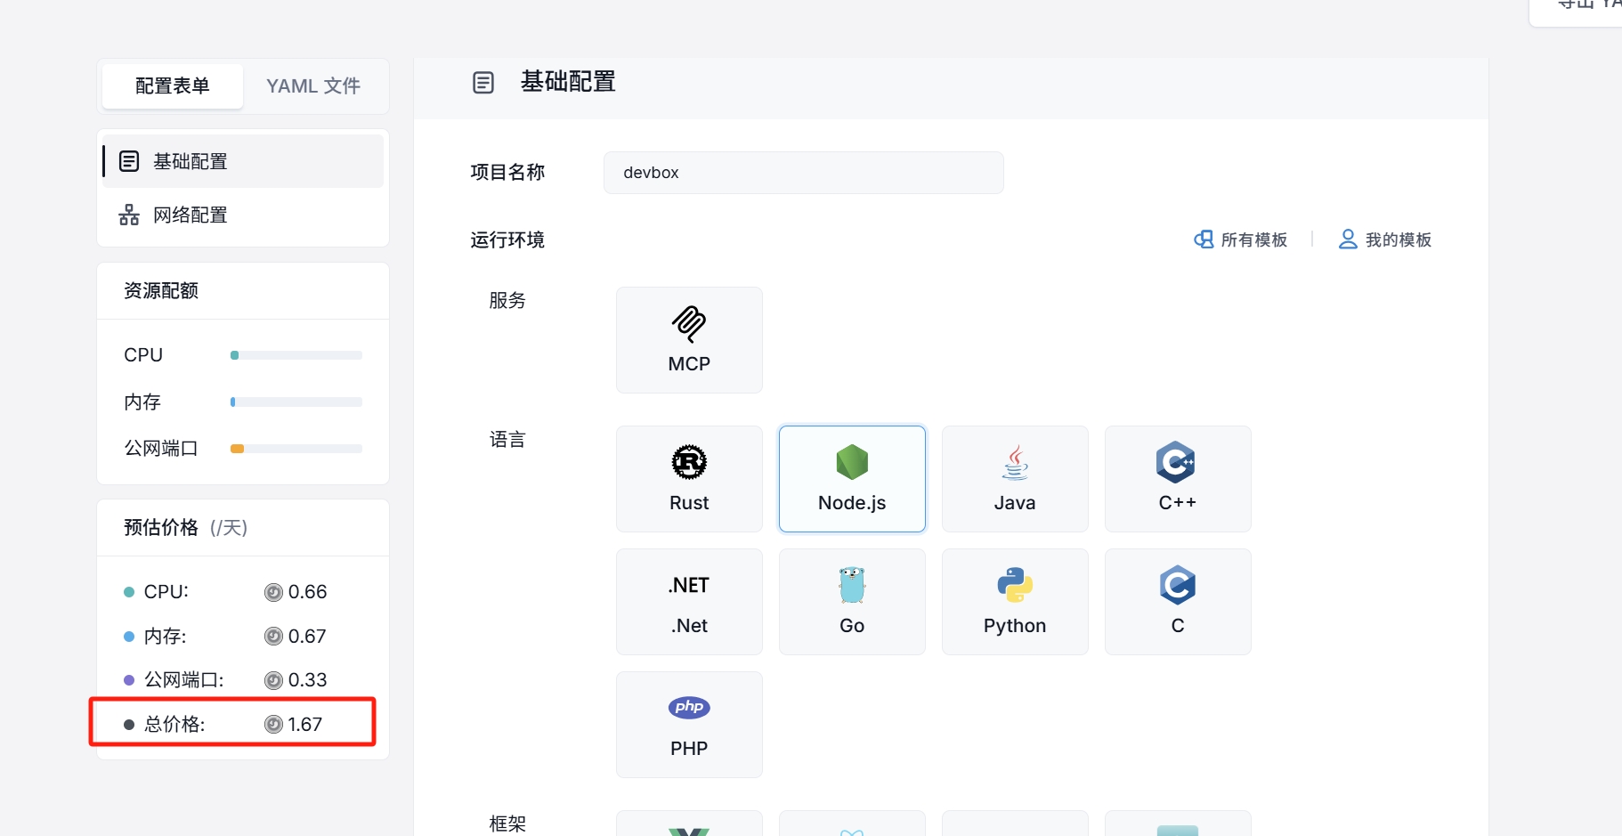The image size is (1622, 836).
Task: Click the 服务 category label
Action: pos(507,301)
